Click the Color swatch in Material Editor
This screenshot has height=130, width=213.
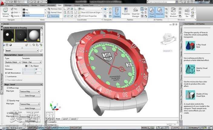click(x=26, y=66)
